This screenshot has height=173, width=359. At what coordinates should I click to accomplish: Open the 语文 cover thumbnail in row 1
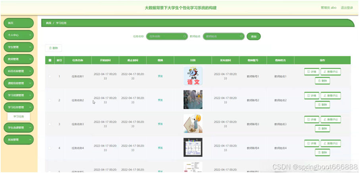[x=193, y=76]
